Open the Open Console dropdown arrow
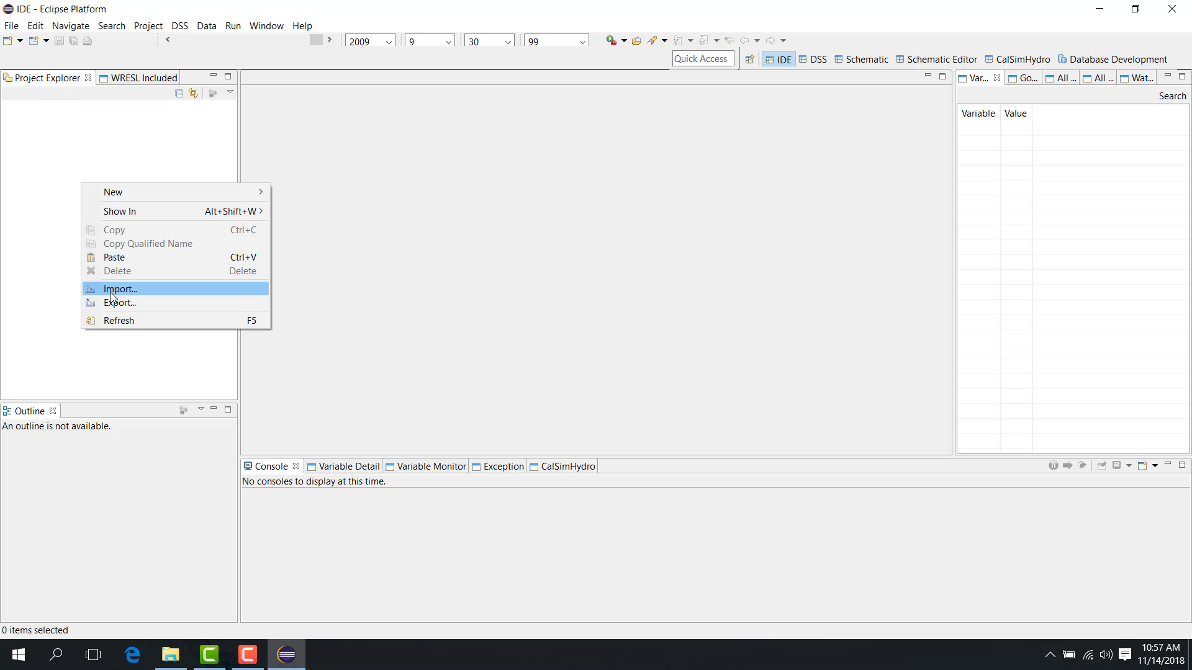 [x=1155, y=465]
